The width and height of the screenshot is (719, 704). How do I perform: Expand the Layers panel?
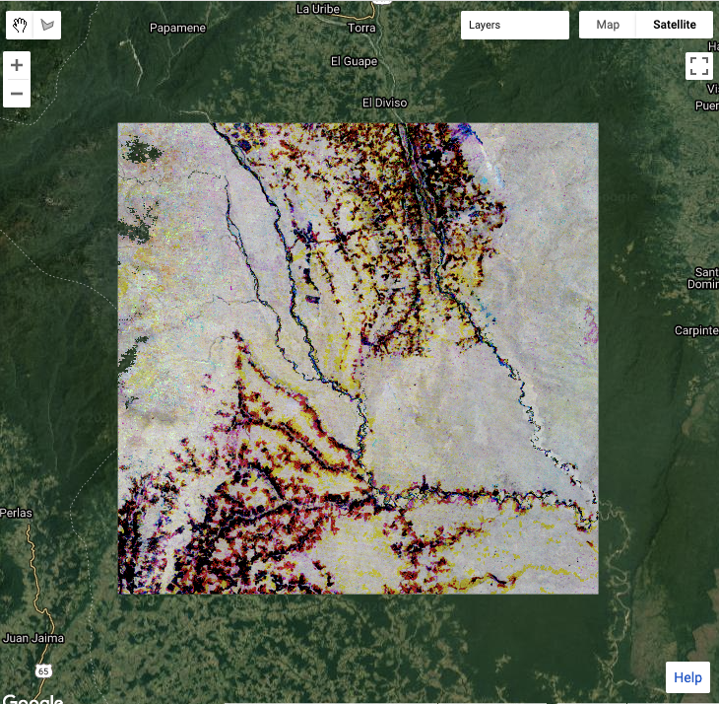pos(514,25)
